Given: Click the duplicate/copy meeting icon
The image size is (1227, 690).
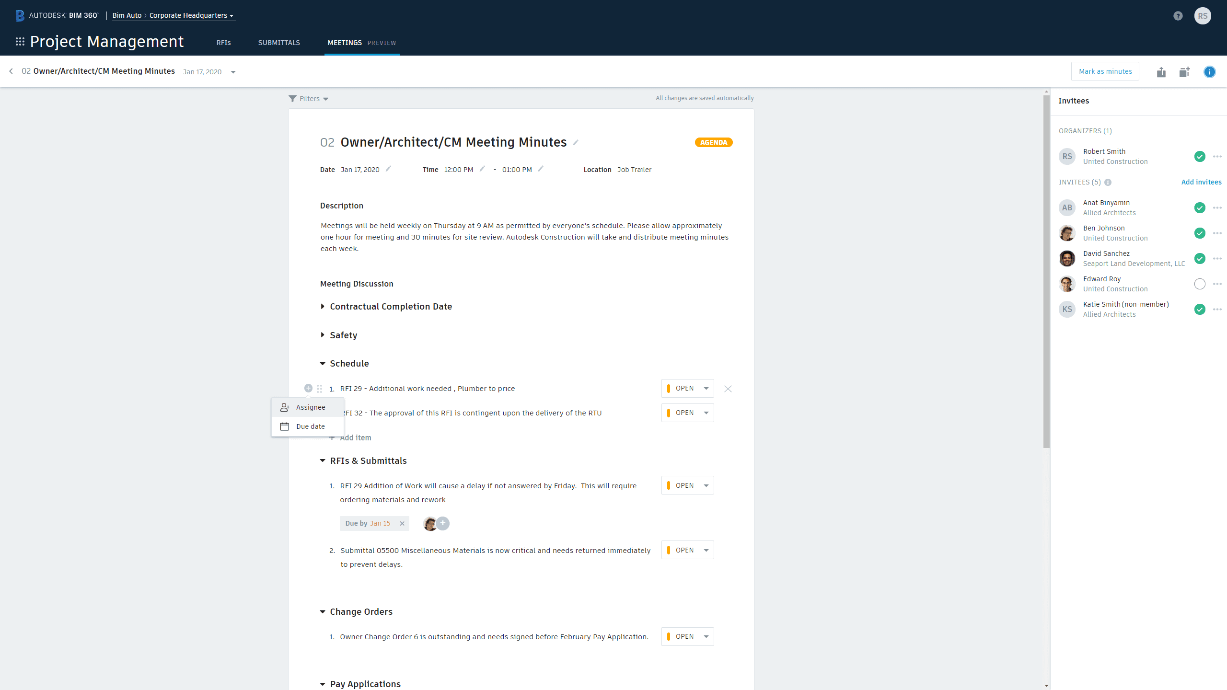Looking at the screenshot, I should click(1185, 71).
